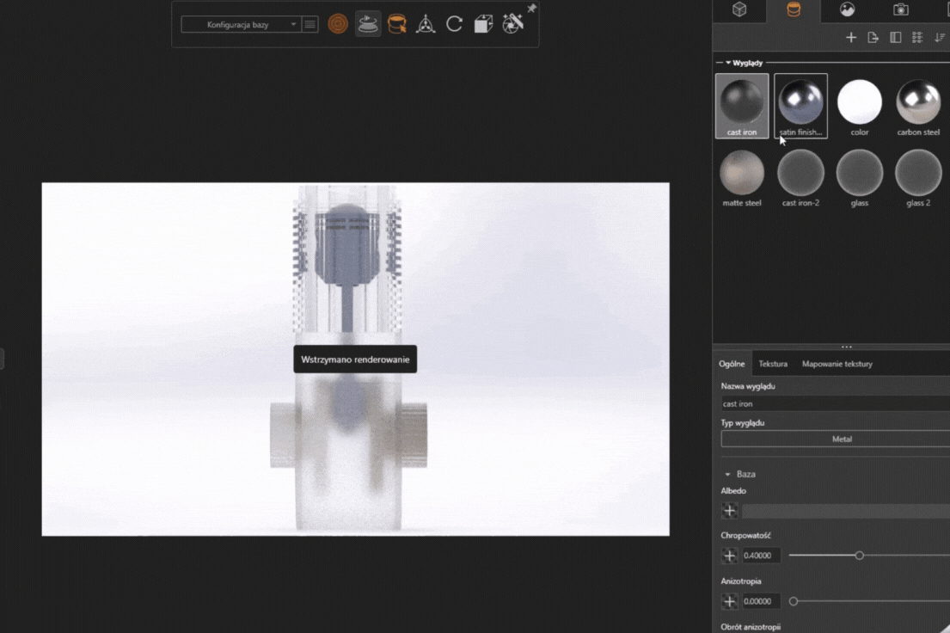Click the rendered engine in the viewport
The height and width of the screenshot is (633, 950).
click(x=348, y=358)
